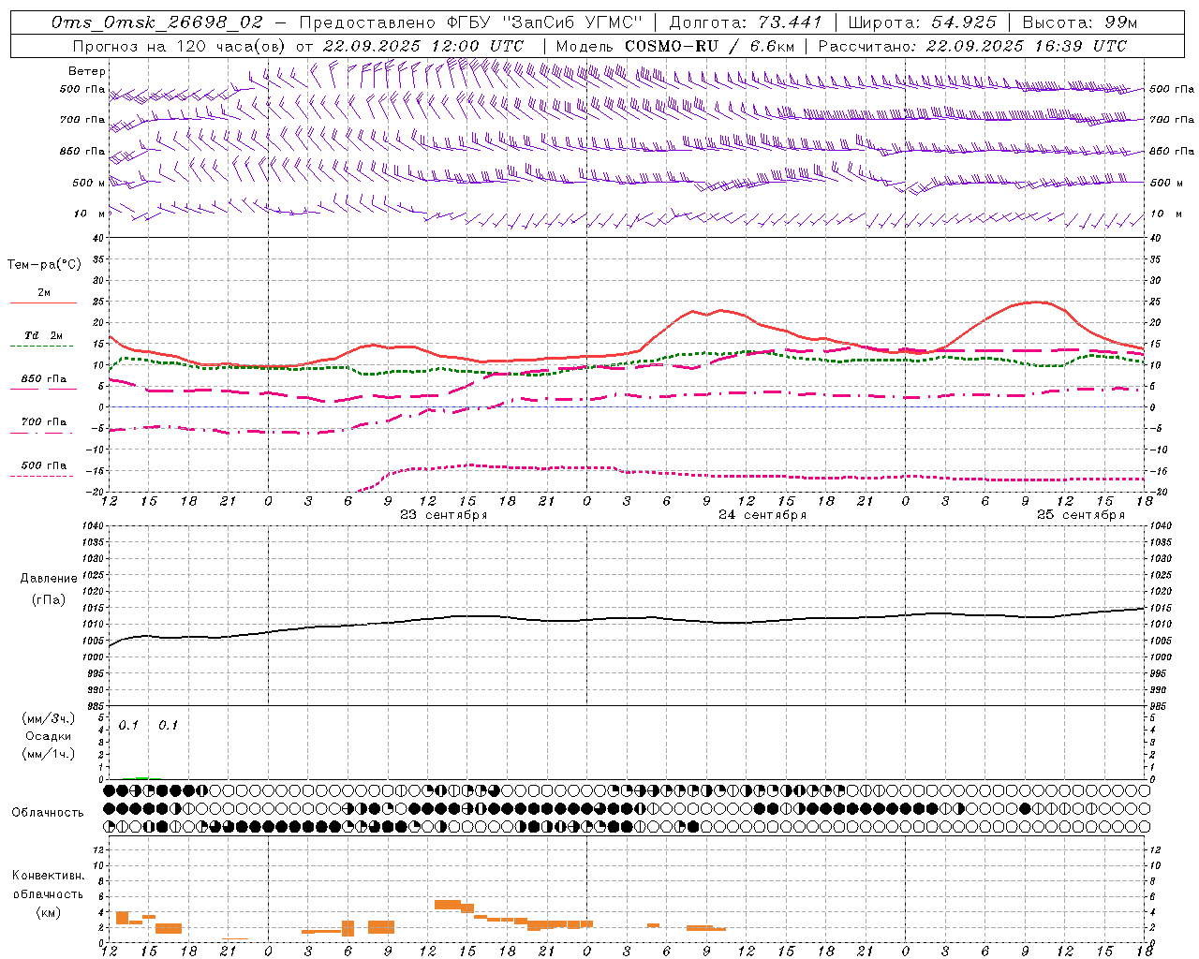Click the 24 сентября date label
Screen dimensions: 1199x959
[762, 515]
